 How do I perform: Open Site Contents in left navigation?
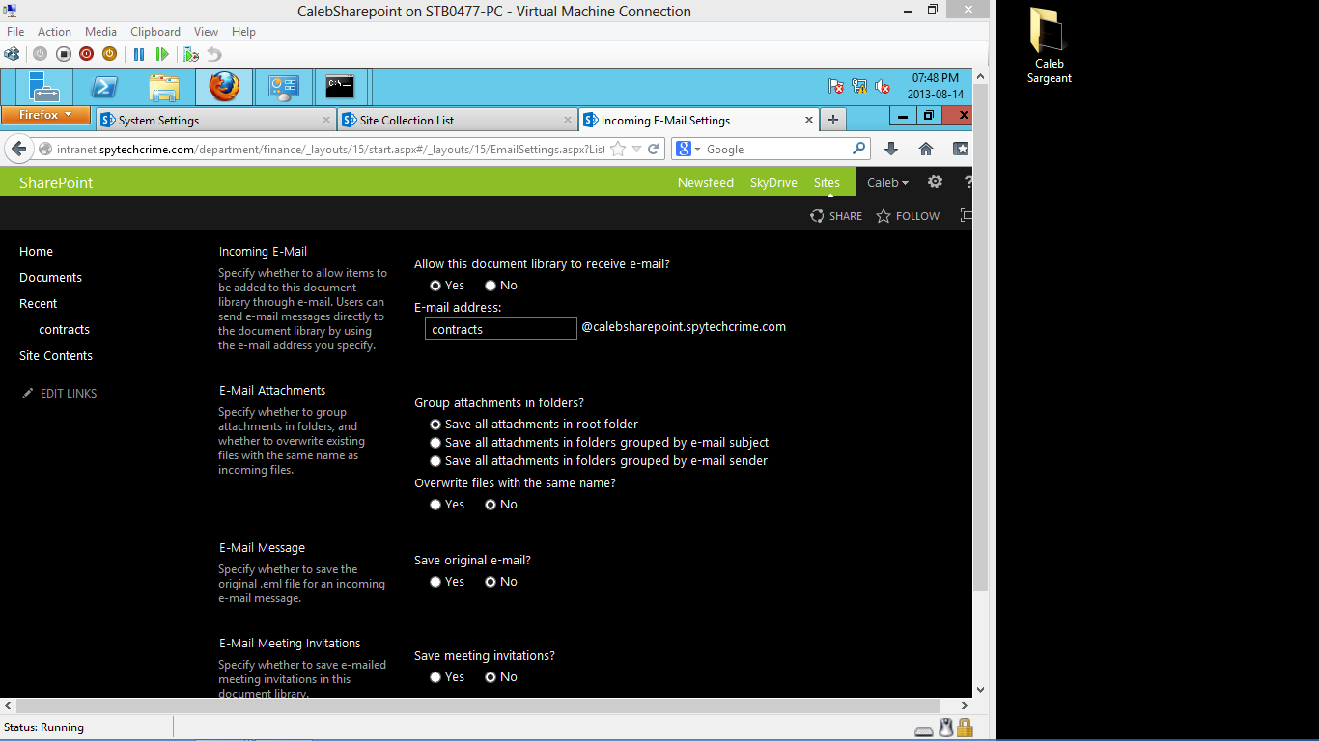56,355
